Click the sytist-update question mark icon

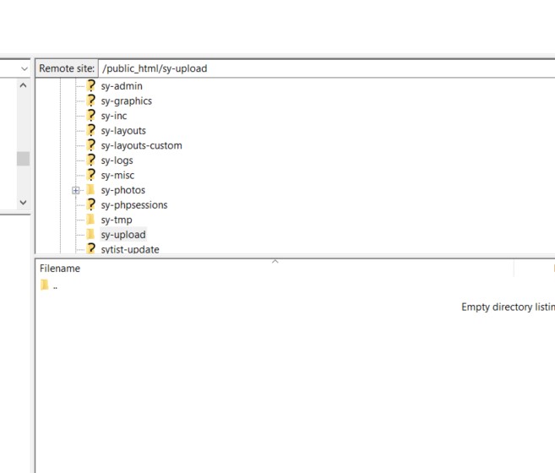91,248
